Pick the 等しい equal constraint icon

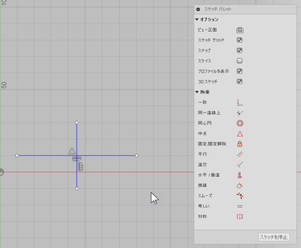pos(240,207)
